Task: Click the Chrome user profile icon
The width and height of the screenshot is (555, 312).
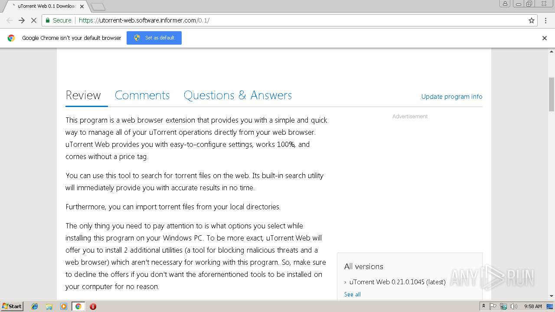Action: (505, 3)
